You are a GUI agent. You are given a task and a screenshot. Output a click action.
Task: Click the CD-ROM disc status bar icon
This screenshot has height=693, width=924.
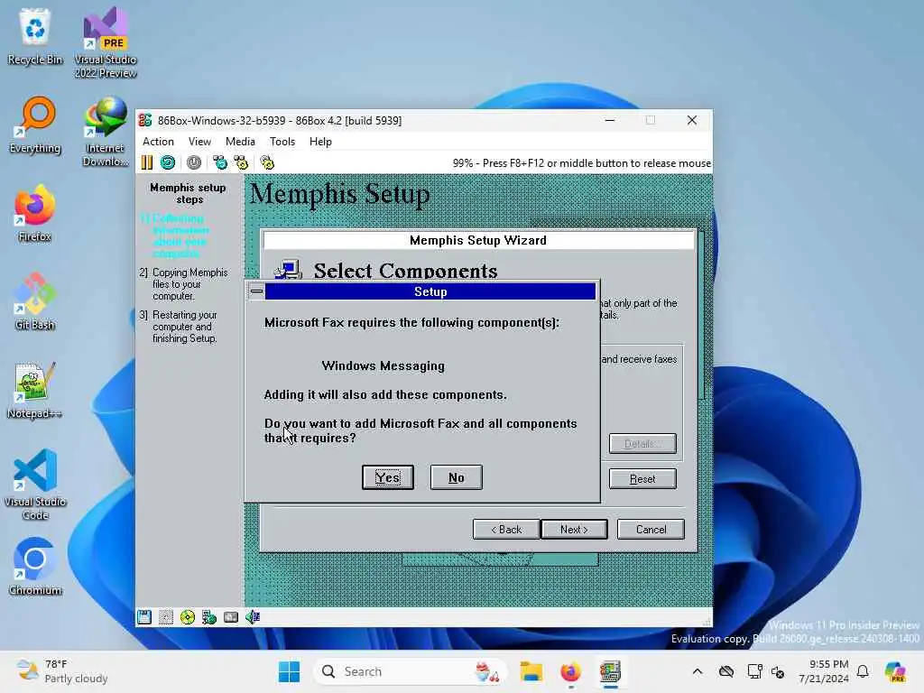[x=188, y=617]
